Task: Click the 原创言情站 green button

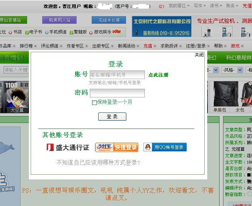Action: [x=13, y=20]
